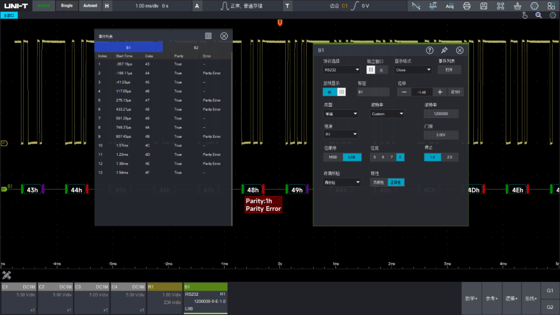The image size is (560, 315).
Task: Open the four-square apps grid icon
Action: (x=551, y=6)
